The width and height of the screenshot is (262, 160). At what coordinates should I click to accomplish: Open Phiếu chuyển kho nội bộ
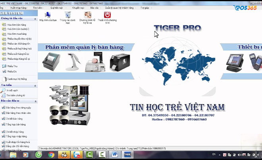(x=18, y=38)
